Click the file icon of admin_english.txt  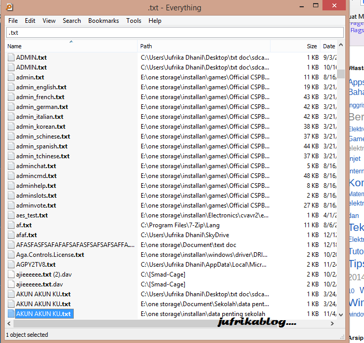click(x=11, y=87)
